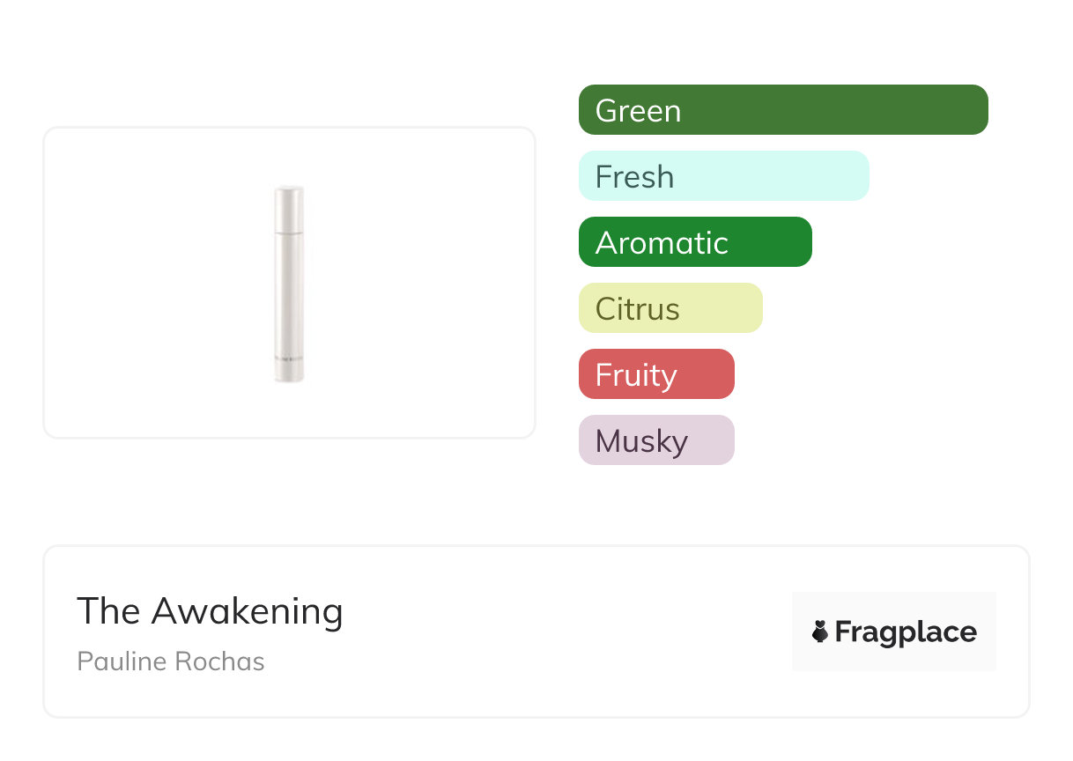Click the word Fresh in its bar
This screenshot has height=761, width=1073.
[634, 177]
